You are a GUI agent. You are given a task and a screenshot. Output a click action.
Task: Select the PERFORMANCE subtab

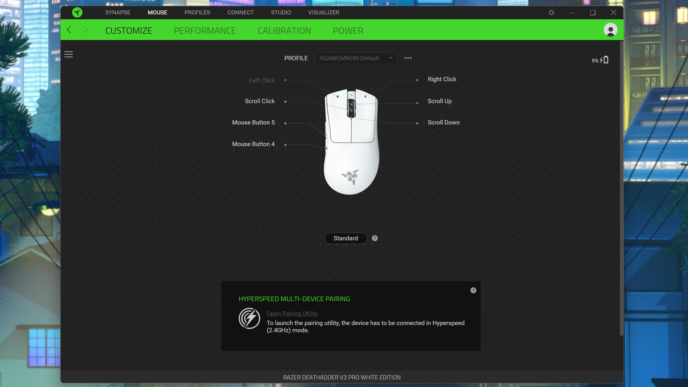pos(205,31)
